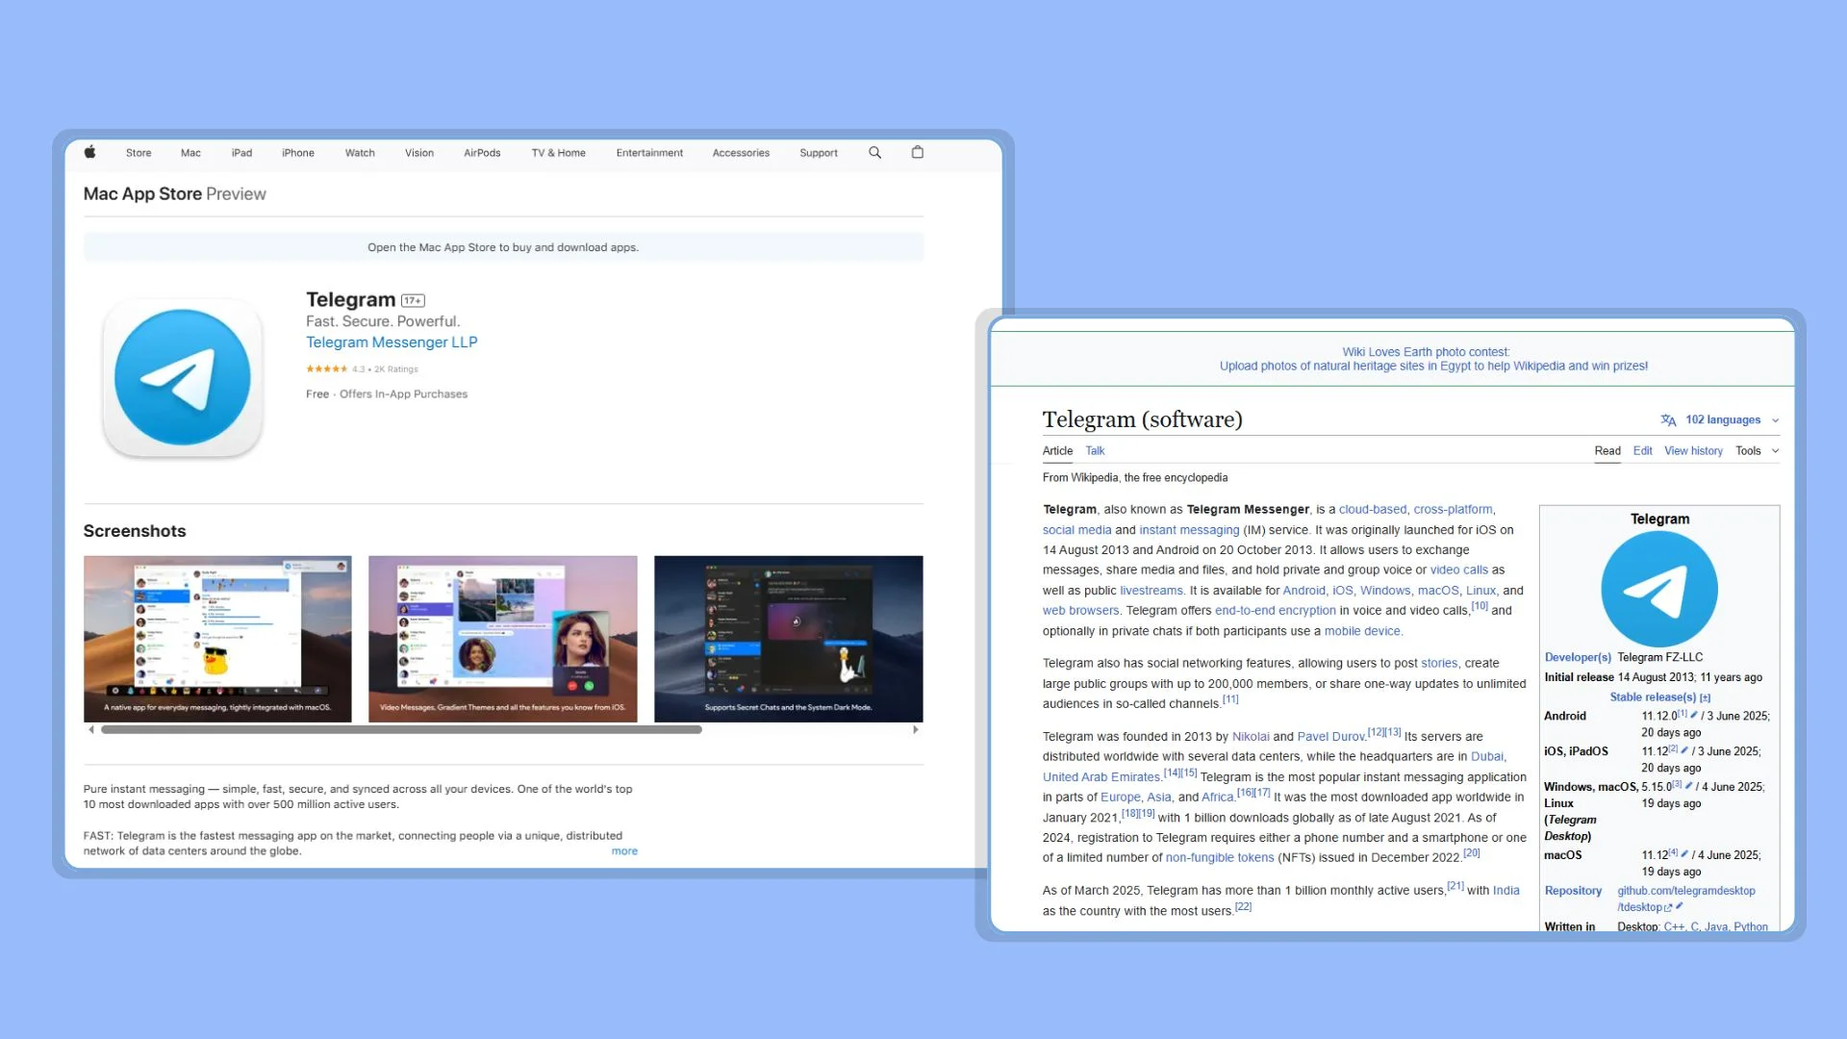Click the screenshots horizontal scrollbar
Image resolution: width=1847 pixels, height=1039 pixels.
[401, 730]
